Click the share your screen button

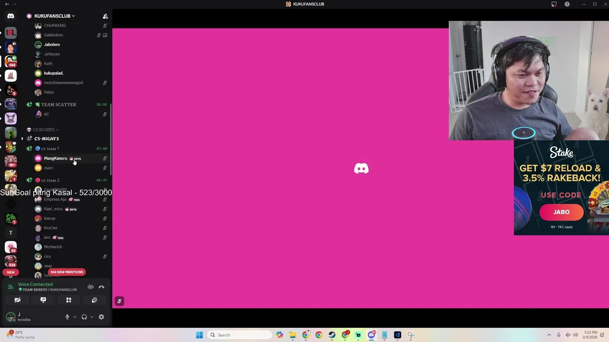(x=43, y=300)
